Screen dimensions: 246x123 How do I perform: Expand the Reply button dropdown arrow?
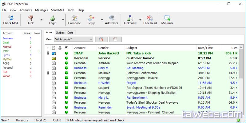[x=101, y=20]
